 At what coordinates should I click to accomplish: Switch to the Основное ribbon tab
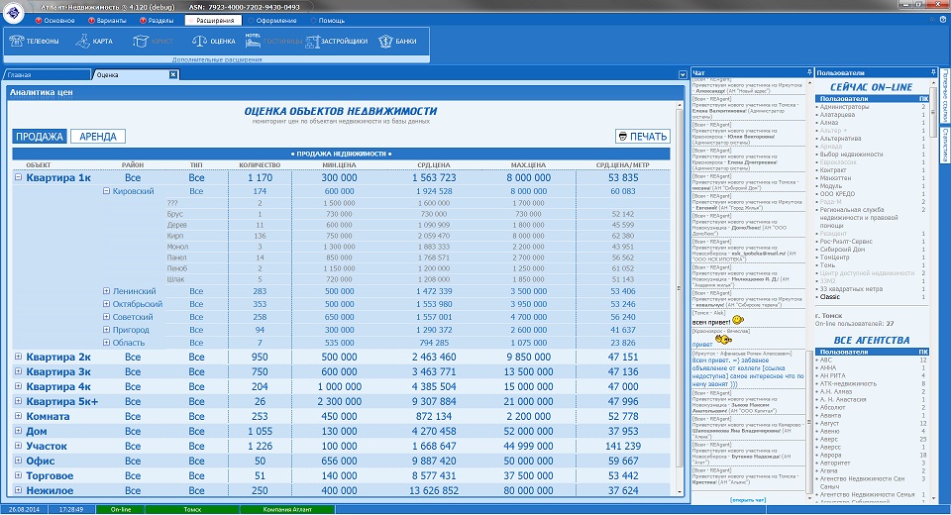point(55,20)
